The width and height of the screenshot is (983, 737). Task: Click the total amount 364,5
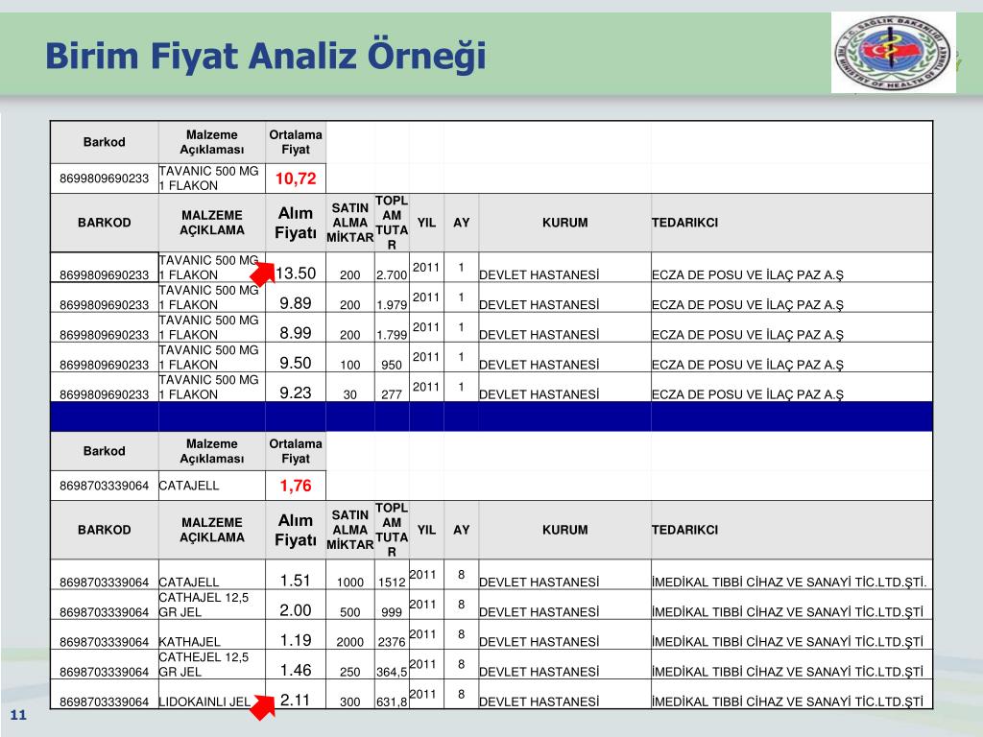coord(392,673)
